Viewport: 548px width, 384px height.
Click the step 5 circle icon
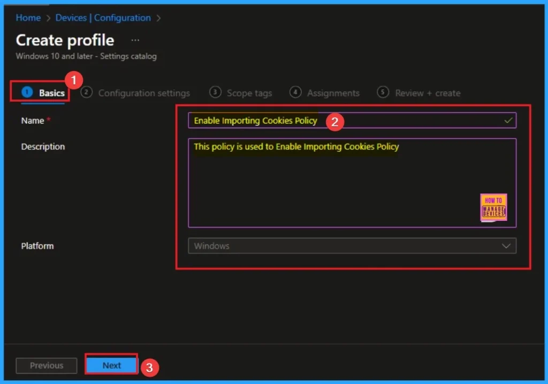click(x=383, y=92)
